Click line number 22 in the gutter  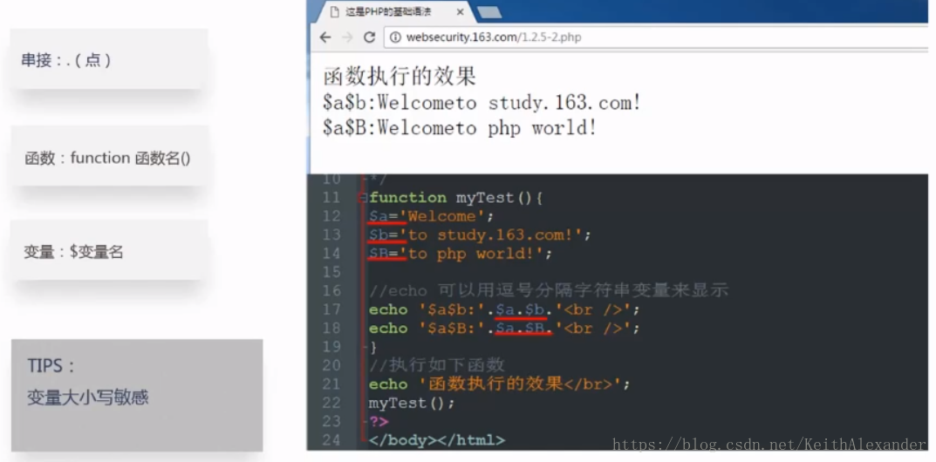tap(331, 403)
